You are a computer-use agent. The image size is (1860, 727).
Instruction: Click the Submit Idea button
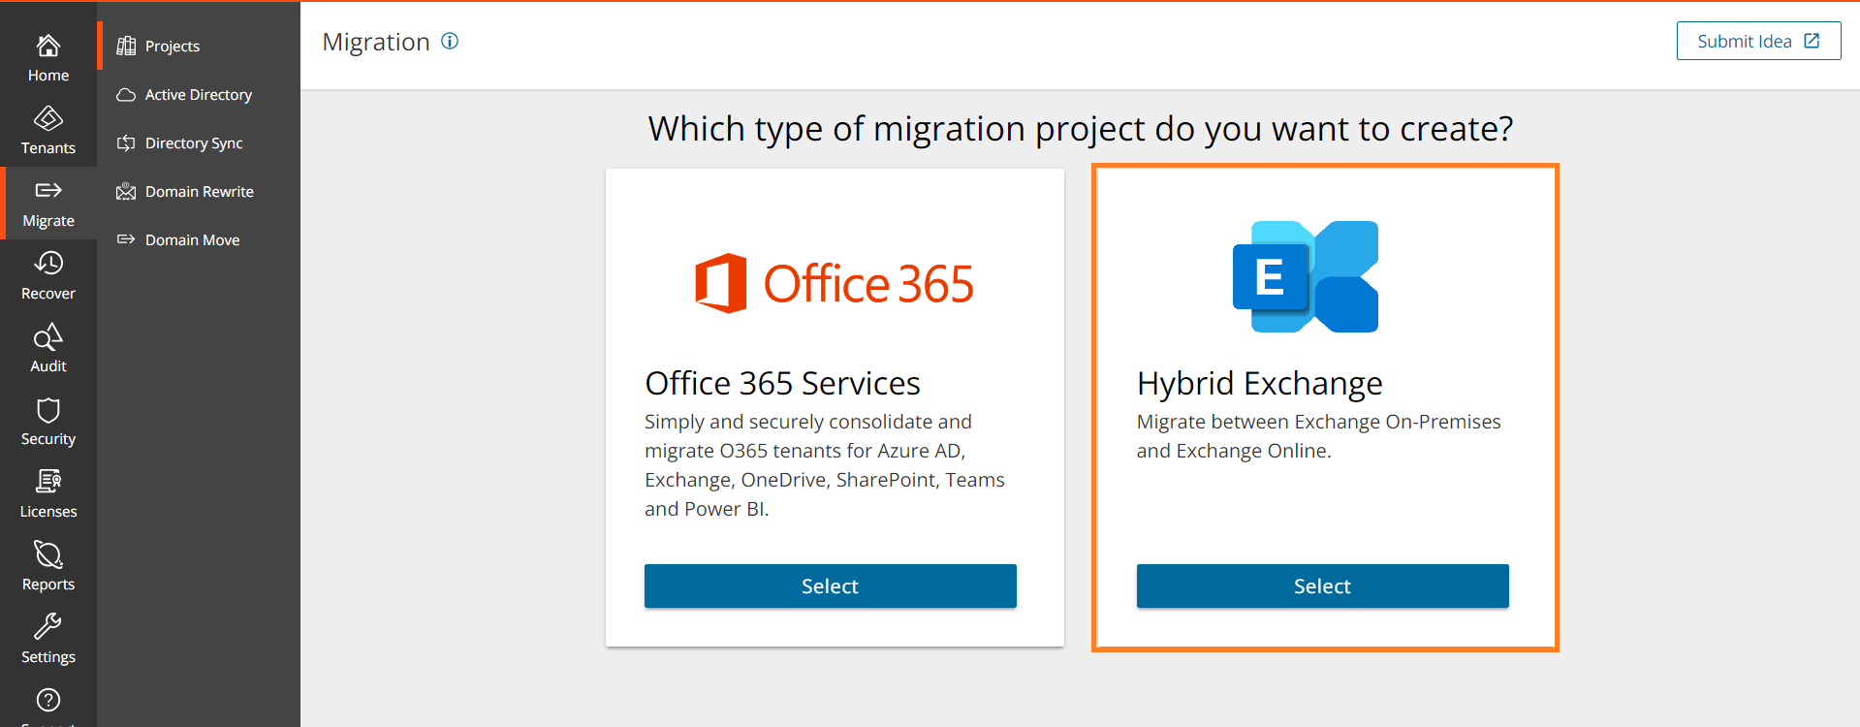(x=1758, y=41)
